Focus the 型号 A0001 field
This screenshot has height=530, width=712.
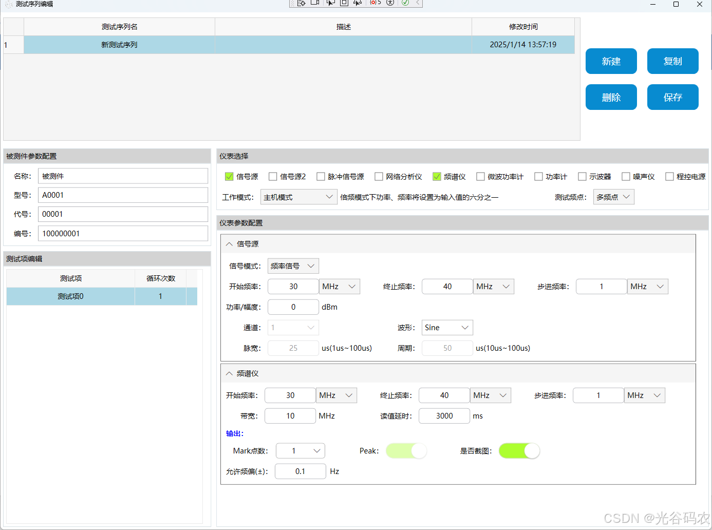[x=123, y=195]
